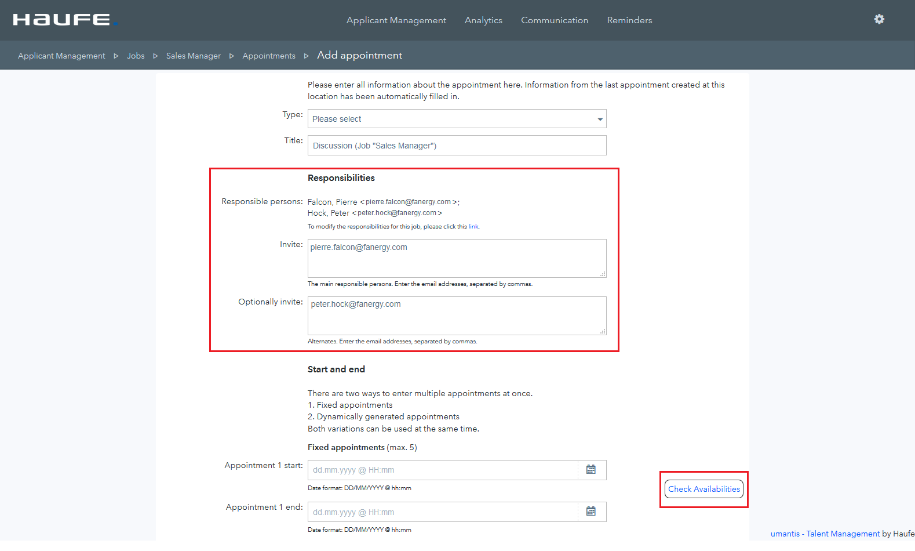Open Applicant Management in top menu
Image resolution: width=915 pixels, height=551 pixels.
[x=396, y=20]
